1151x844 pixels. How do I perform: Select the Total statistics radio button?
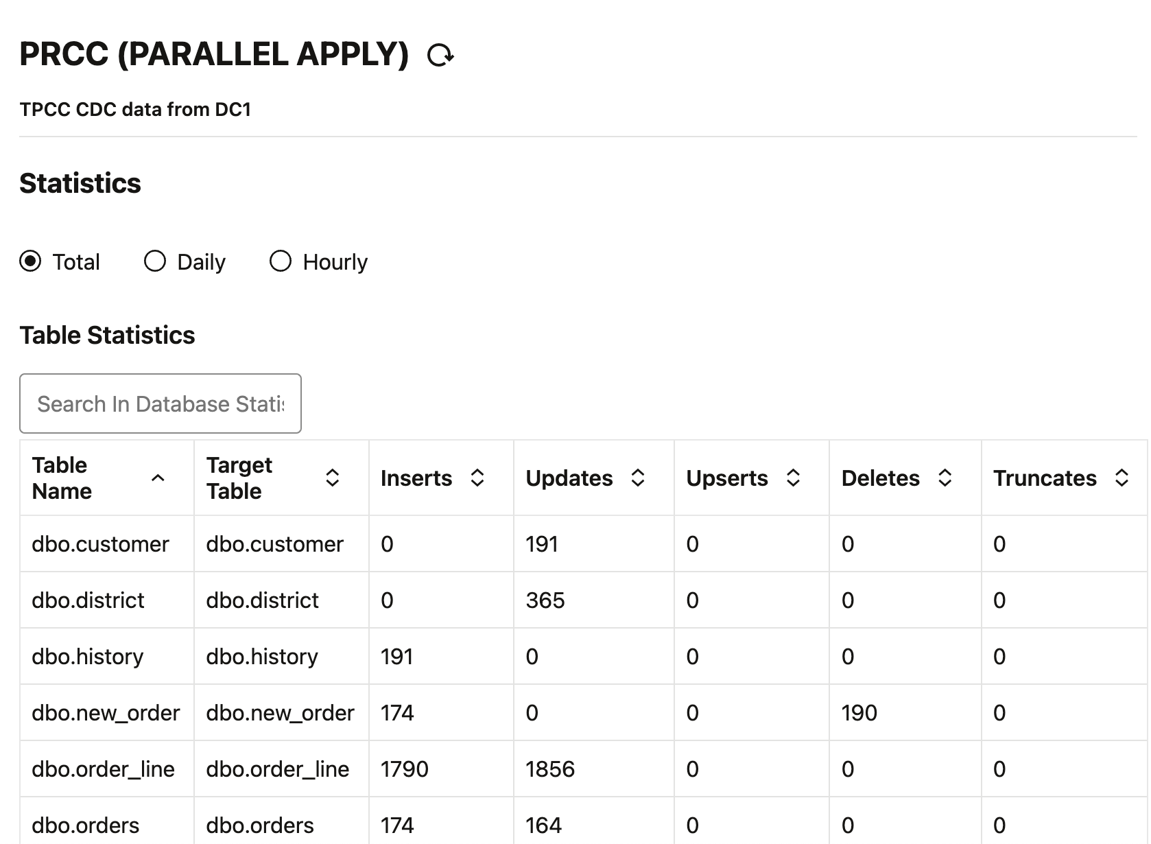click(30, 261)
